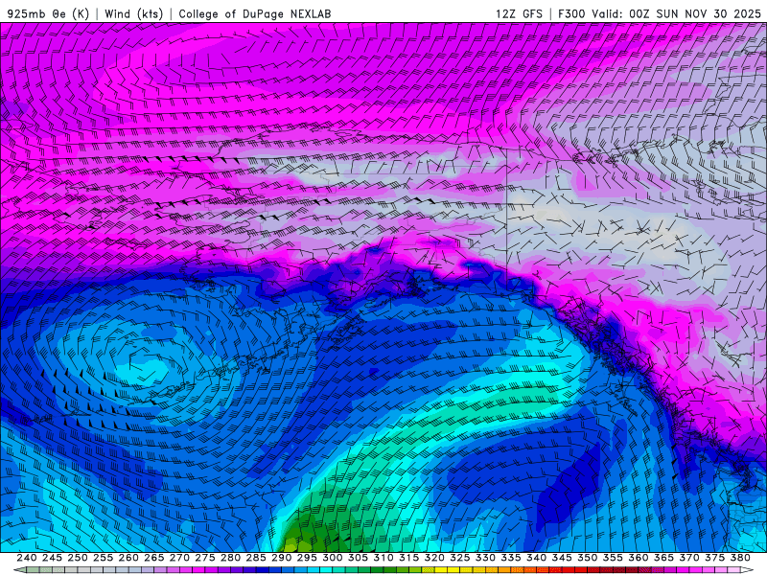Click the 320 color scale value

[x=434, y=558]
